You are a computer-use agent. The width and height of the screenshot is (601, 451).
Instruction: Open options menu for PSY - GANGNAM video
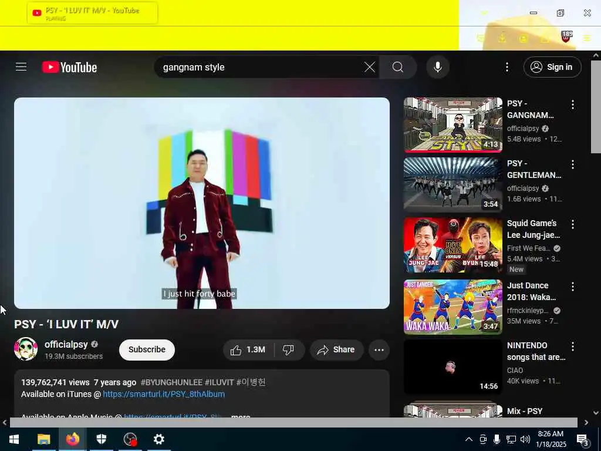coord(573,105)
